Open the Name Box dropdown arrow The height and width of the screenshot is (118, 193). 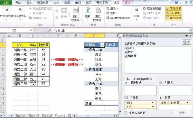(x=31, y=30)
